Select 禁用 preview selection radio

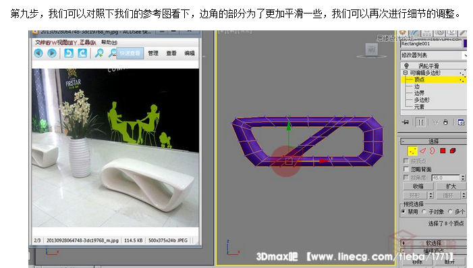click(x=404, y=211)
